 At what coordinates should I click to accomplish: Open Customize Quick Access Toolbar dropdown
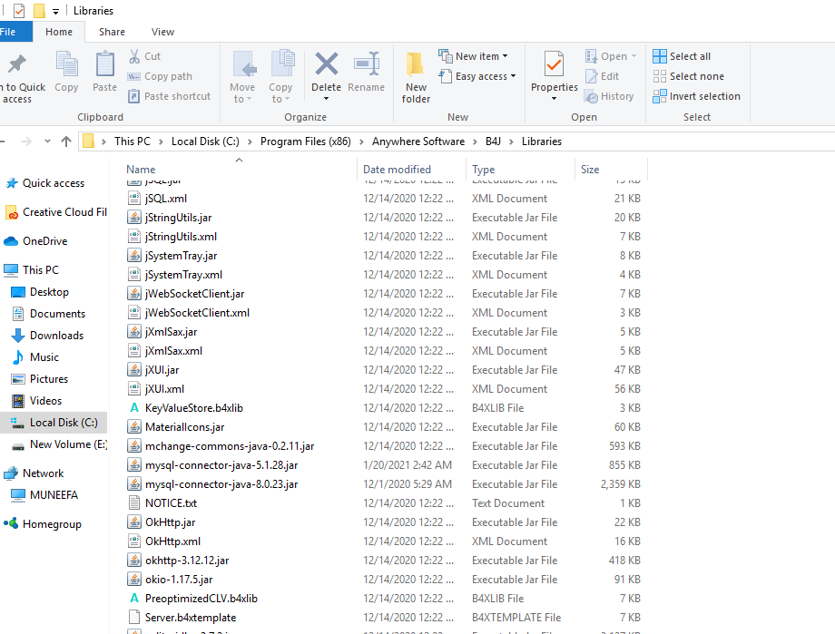(55, 11)
